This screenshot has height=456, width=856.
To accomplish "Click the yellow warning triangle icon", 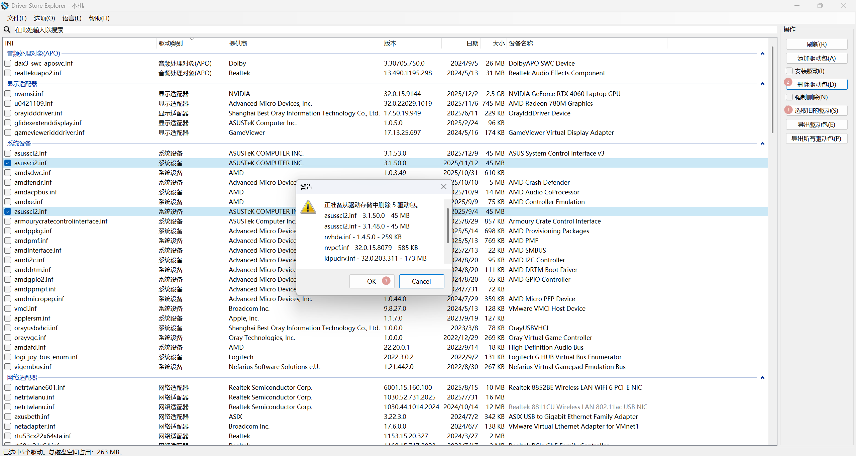I will (x=308, y=207).
